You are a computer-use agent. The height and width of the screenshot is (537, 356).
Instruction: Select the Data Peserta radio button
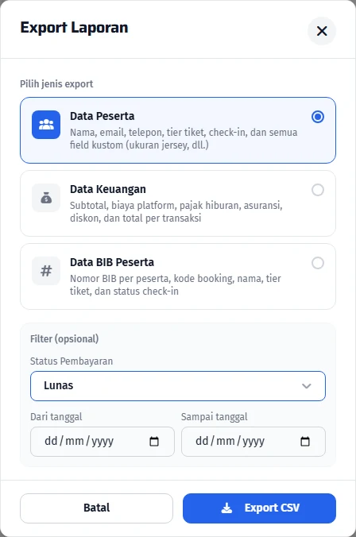coord(318,117)
